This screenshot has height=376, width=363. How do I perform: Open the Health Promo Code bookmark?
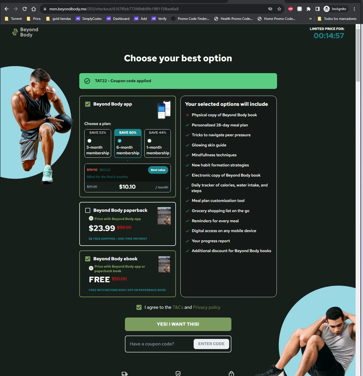[x=233, y=19]
